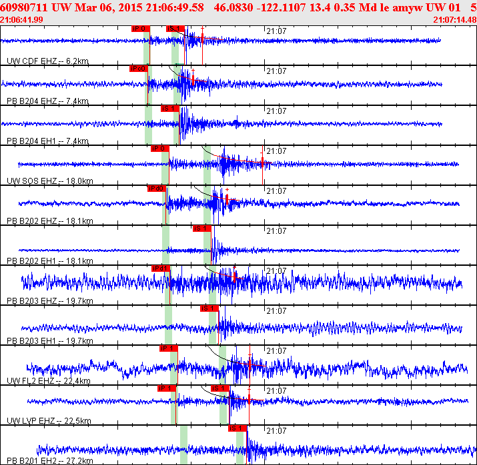Click the station label 'UW FL2 EHZ -- 22.4km'
This screenshot has width=477, height=465.
[x=49, y=381]
